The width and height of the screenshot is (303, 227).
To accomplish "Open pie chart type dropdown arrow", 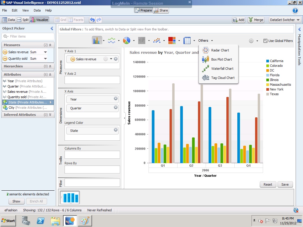I will (x=134, y=41).
